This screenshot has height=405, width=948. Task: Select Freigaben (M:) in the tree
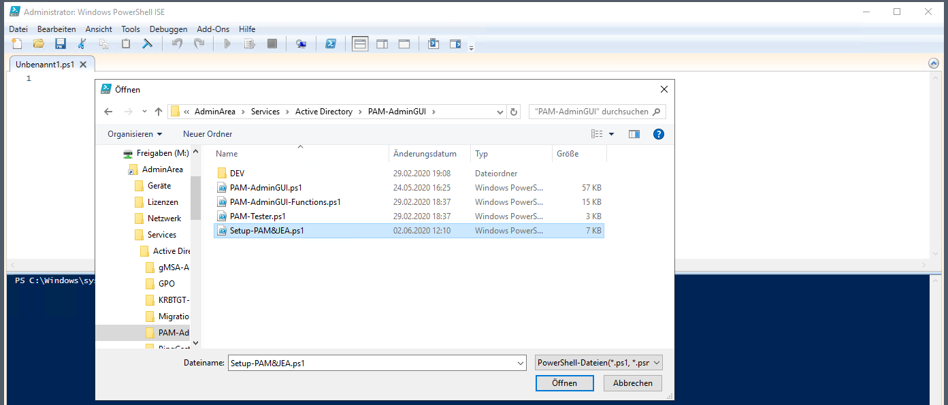(x=155, y=153)
